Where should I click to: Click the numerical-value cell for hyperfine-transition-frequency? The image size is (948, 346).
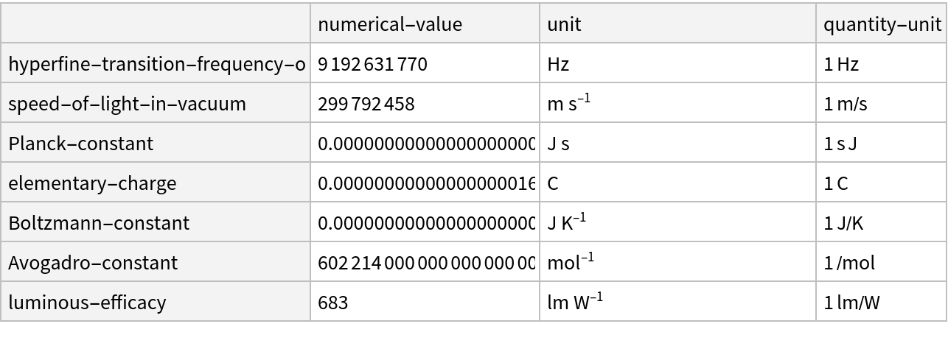click(x=425, y=63)
